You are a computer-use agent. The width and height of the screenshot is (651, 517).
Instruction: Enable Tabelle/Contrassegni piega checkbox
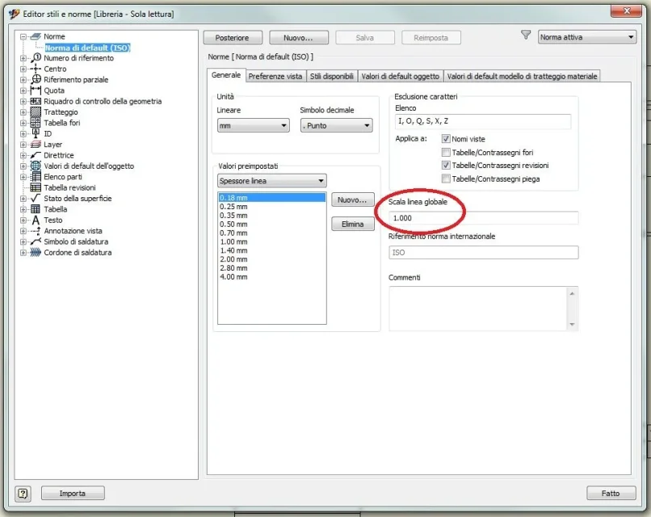(x=446, y=179)
